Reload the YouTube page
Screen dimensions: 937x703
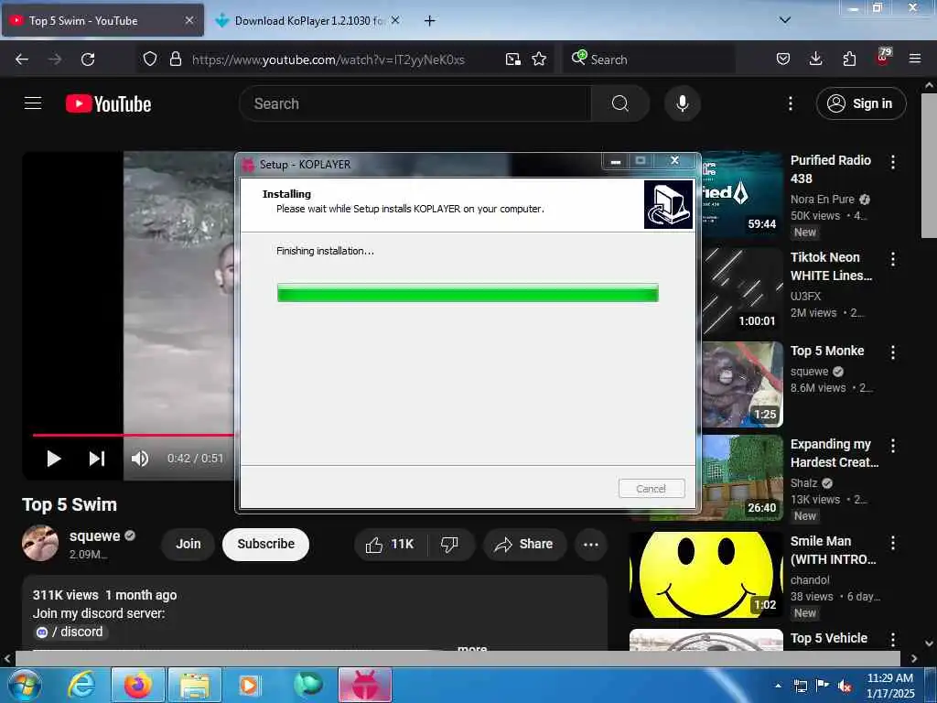pos(88,59)
